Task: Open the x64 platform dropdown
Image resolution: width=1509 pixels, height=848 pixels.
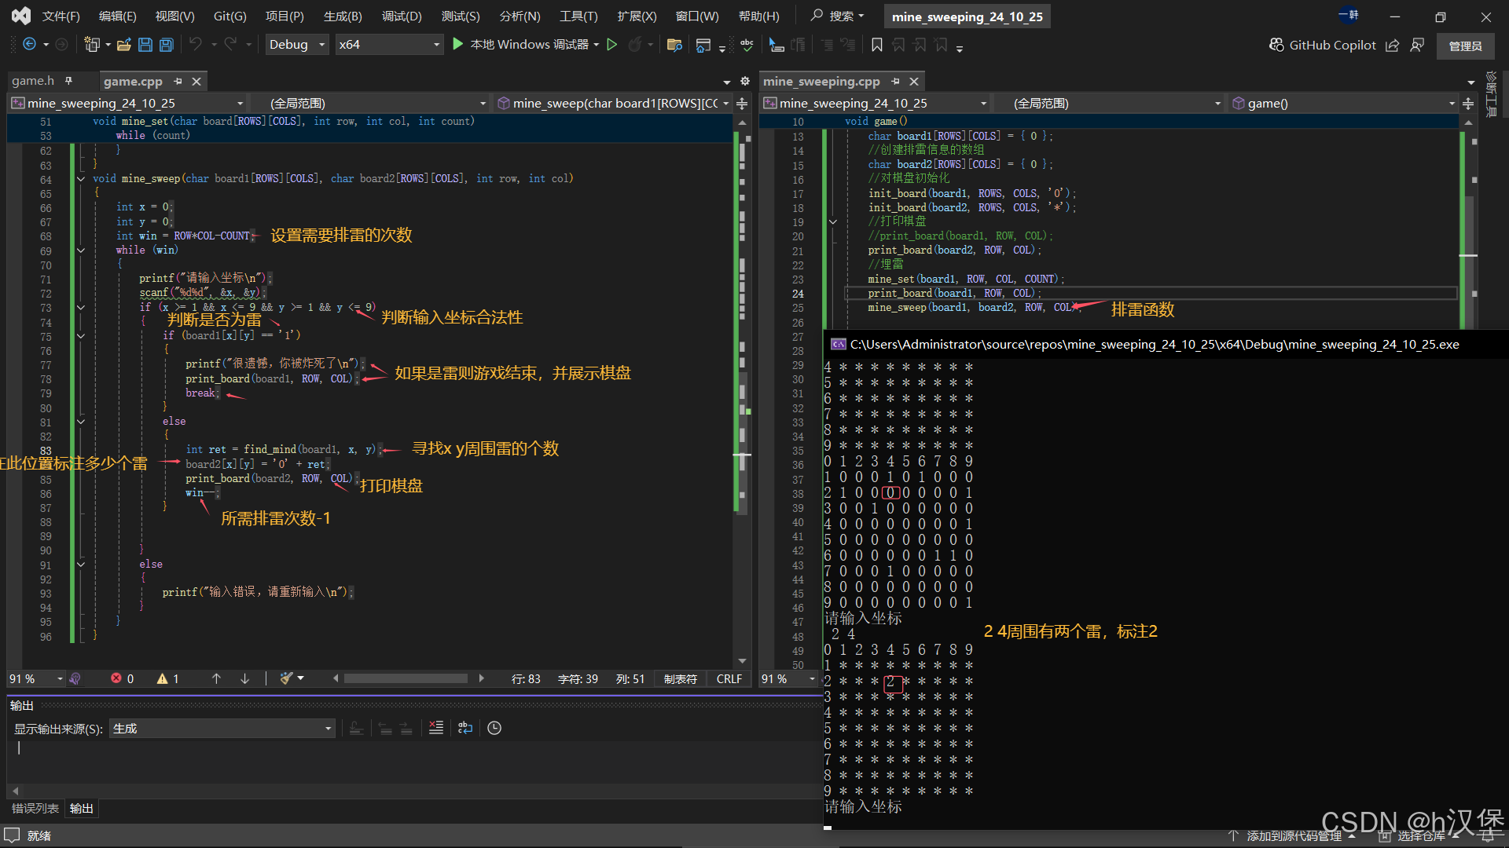Action: click(436, 45)
